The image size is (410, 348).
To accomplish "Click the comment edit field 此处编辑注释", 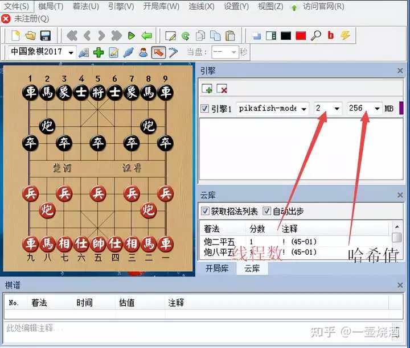I will pyautogui.click(x=203, y=332).
